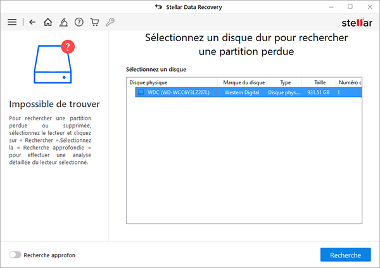Click the 931.51 GB size cell
380x268 pixels.
[319, 93]
